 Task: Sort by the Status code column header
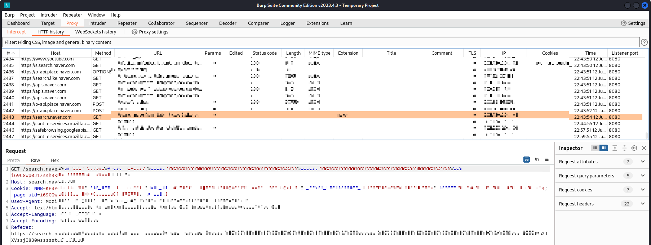265,53
